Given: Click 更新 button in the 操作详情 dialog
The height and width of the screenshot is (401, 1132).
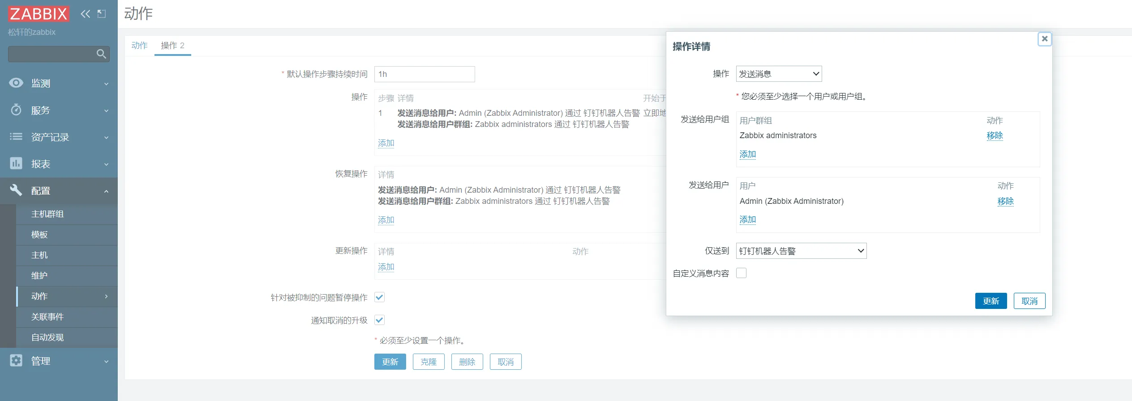Looking at the screenshot, I should (990, 301).
